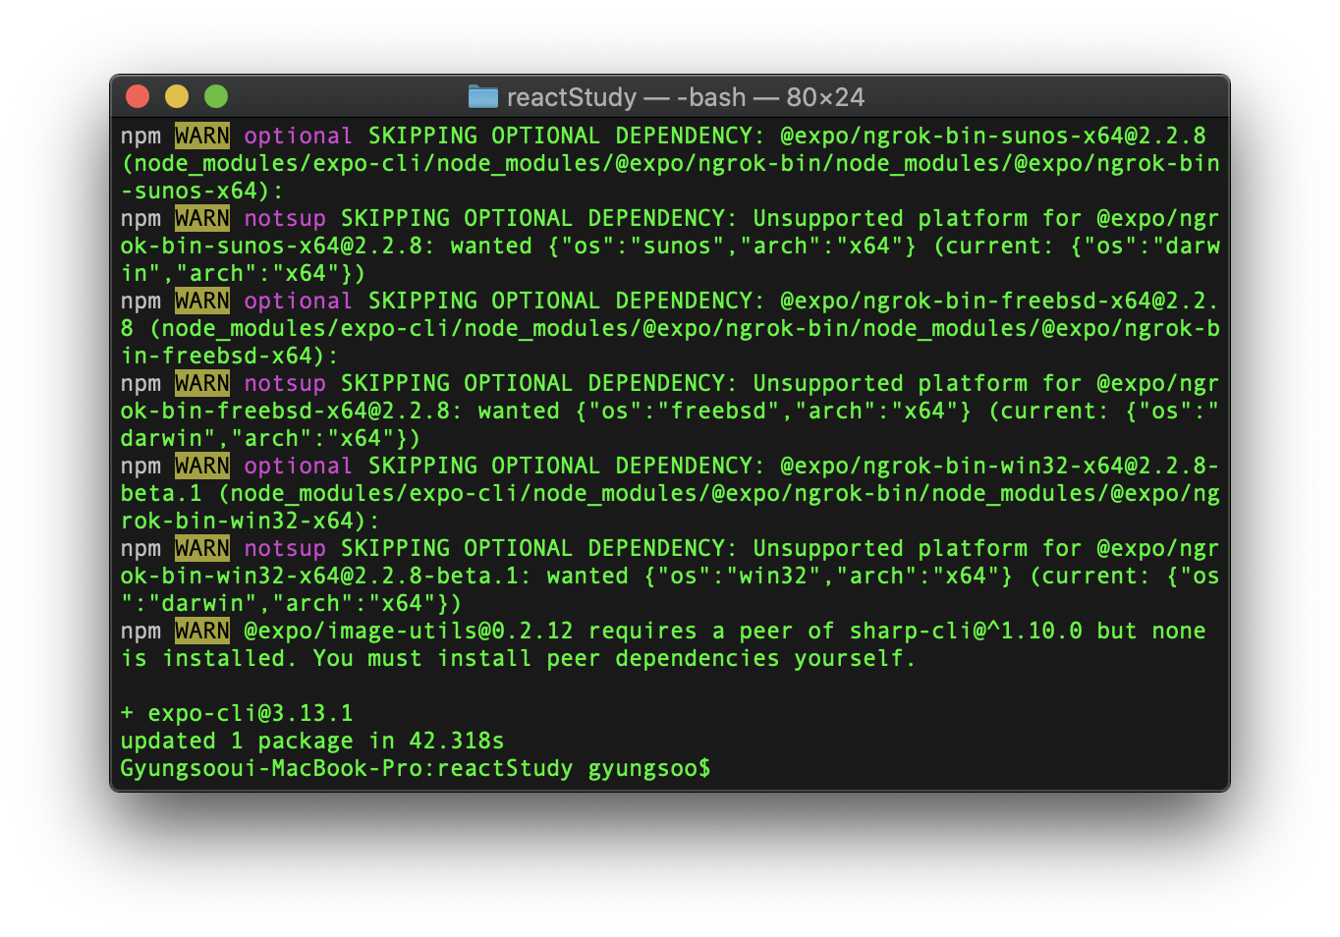Click 'ok-bin-win32-x64@2.2.8-beta.1:' text
This screenshot has height=937, width=1340.
coord(326,576)
